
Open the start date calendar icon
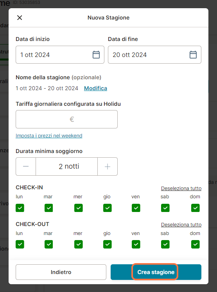[96, 55]
